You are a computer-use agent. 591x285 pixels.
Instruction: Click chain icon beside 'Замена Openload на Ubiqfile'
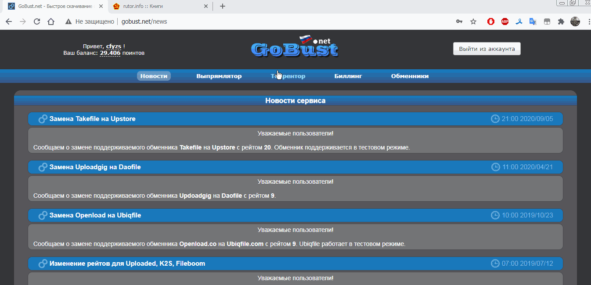[x=43, y=215]
